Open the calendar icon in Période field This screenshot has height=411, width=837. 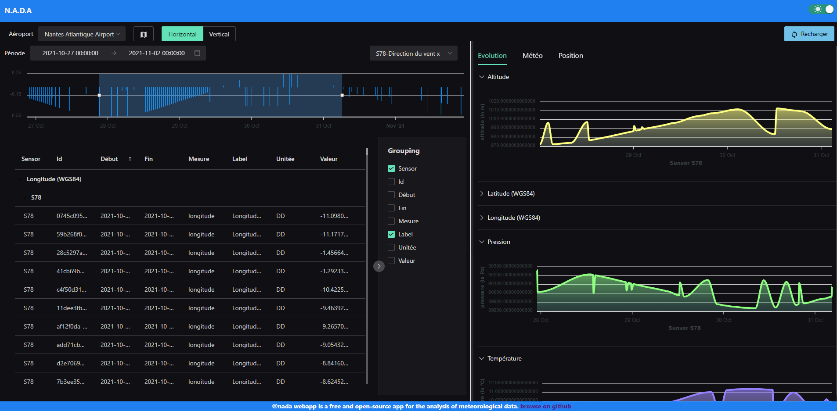(x=197, y=53)
